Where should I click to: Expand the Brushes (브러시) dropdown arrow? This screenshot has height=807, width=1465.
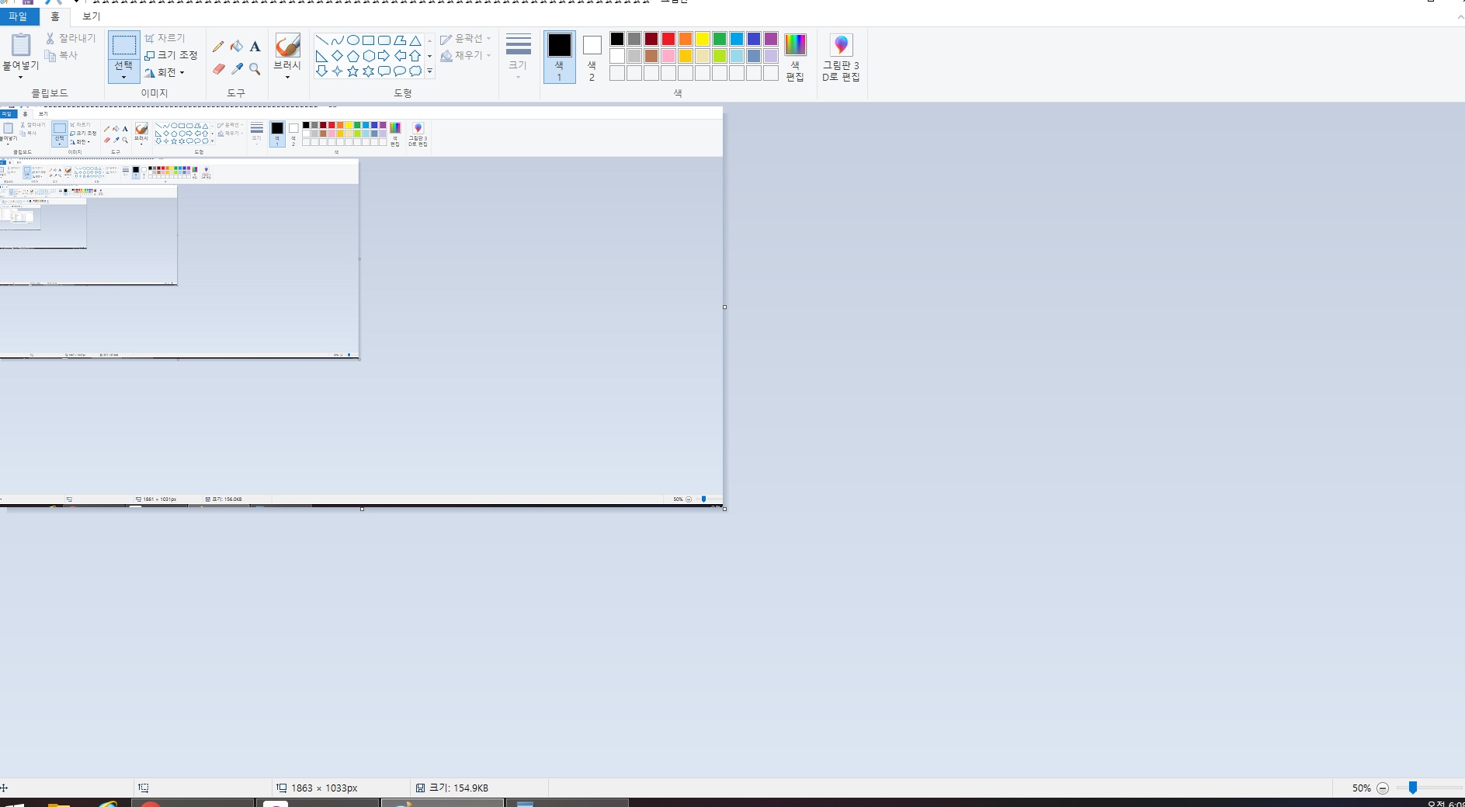[287, 77]
